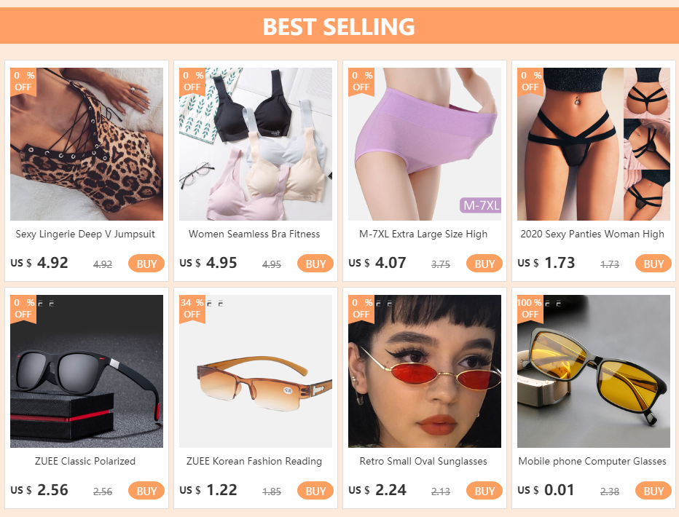Buy the Retro Small Oval Sunglasses
Screen dimensions: 679x517
point(484,491)
